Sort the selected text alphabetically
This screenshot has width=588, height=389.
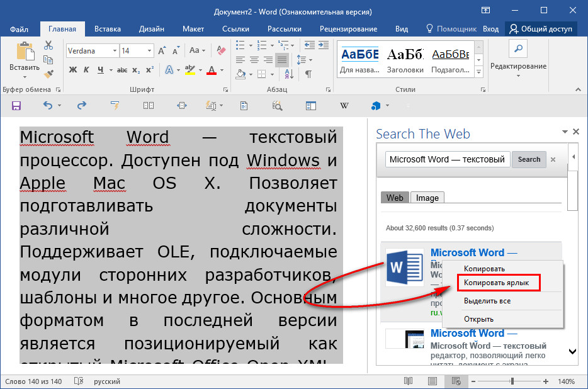point(289,74)
